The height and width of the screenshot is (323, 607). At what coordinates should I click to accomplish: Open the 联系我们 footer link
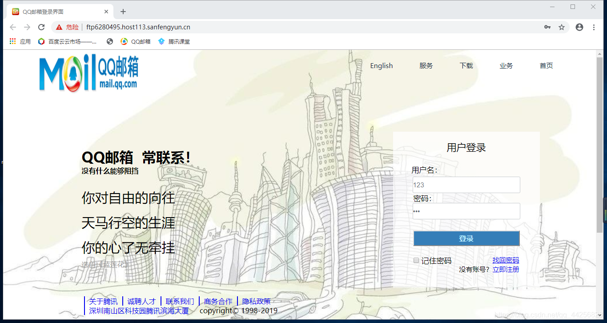tap(180, 302)
